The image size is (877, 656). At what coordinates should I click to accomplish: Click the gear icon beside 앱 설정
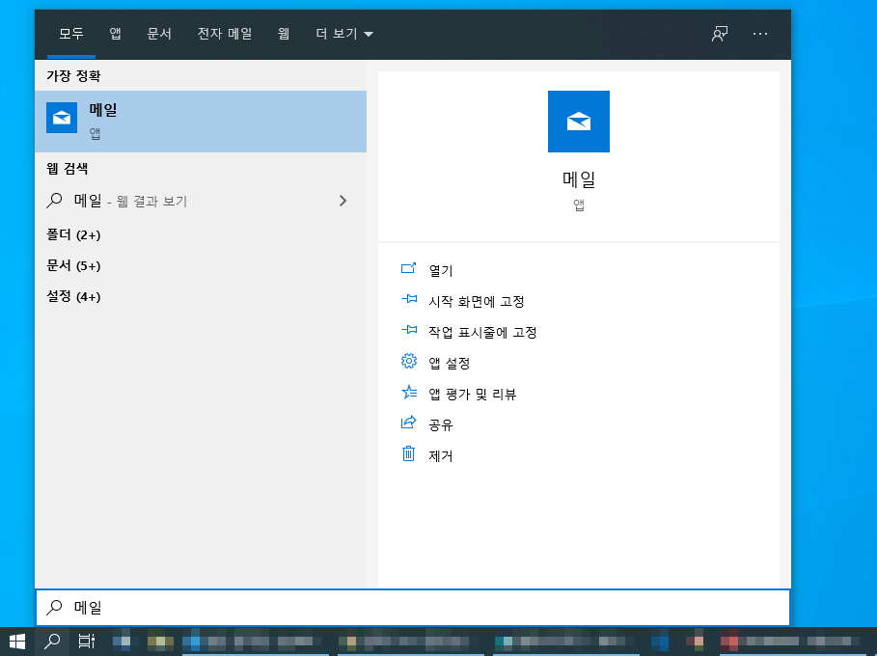409,361
